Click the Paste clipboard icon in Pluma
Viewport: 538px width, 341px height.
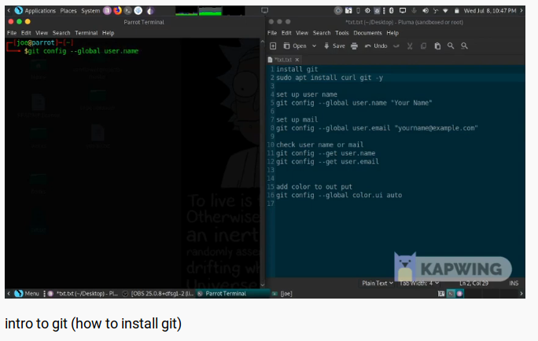click(x=437, y=46)
